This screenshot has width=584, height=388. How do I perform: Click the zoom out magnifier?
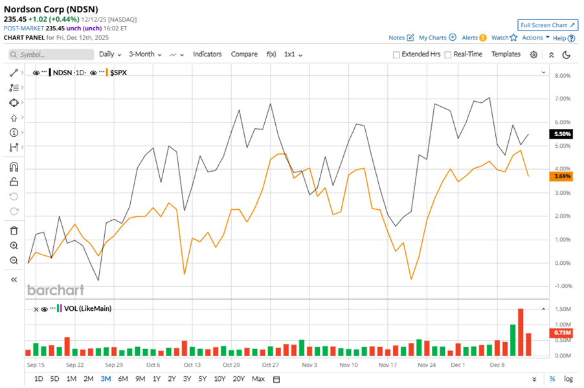point(14,260)
